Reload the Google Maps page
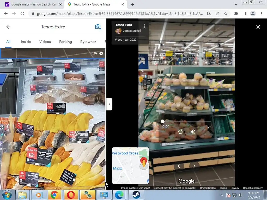 tap(22, 14)
